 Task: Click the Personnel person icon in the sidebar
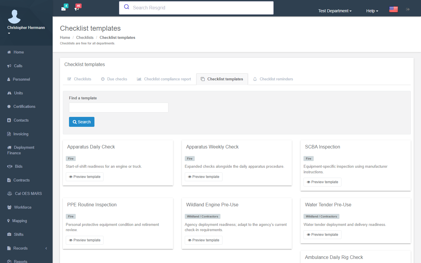(x=9, y=79)
